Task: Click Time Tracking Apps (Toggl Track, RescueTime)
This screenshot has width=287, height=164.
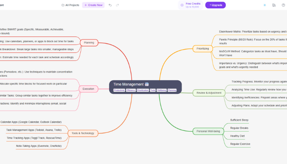Action: point(34,138)
